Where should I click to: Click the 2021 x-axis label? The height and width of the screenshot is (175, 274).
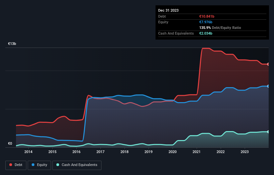(x=197, y=152)
